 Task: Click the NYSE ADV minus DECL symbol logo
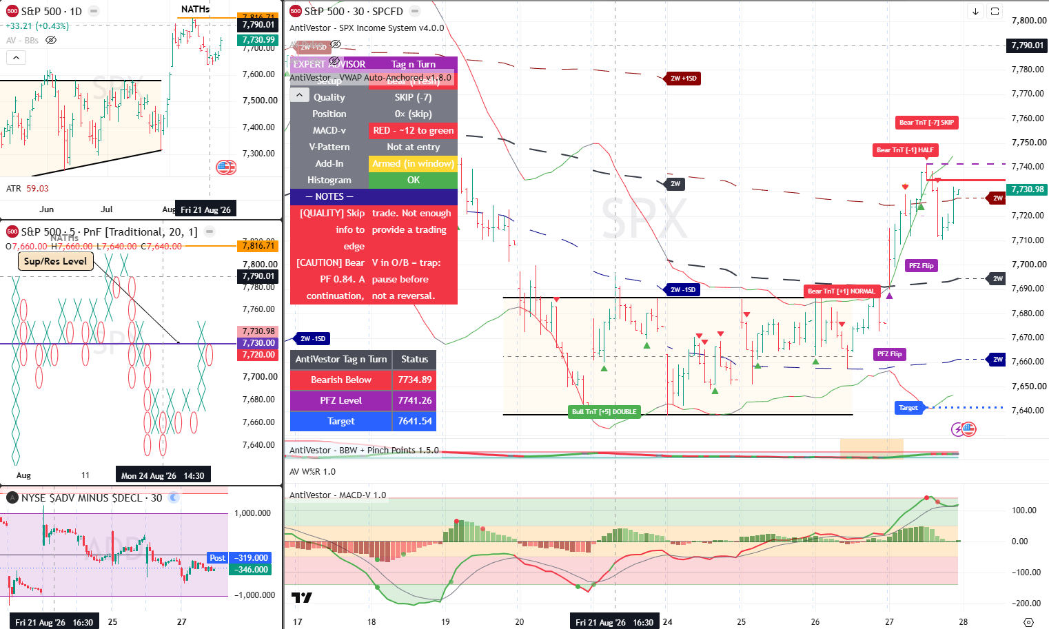coord(12,497)
